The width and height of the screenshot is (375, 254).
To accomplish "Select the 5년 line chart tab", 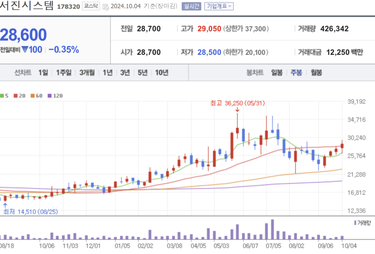I will (143, 72).
